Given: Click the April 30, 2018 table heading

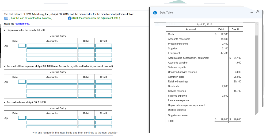Looking at the screenshot, I should pos(204,25).
